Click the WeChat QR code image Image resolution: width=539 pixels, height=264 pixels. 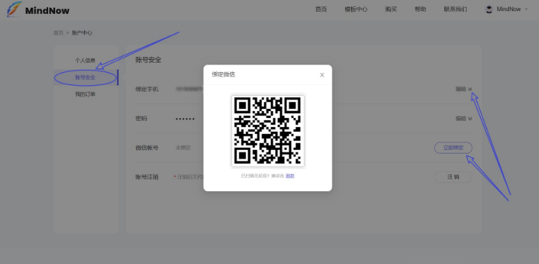tap(268, 131)
